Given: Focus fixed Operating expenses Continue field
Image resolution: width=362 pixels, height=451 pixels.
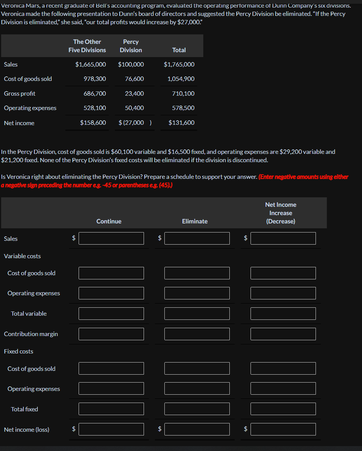Looking at the screenshot, I should [x=111, y=389].
